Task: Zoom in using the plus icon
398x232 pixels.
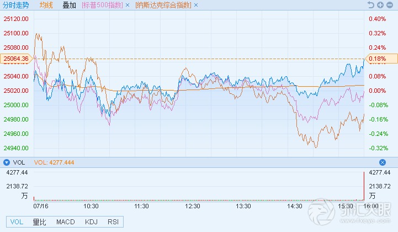Action: pos(380,5)
